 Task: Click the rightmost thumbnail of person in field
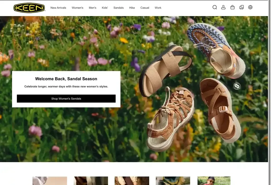214,181
